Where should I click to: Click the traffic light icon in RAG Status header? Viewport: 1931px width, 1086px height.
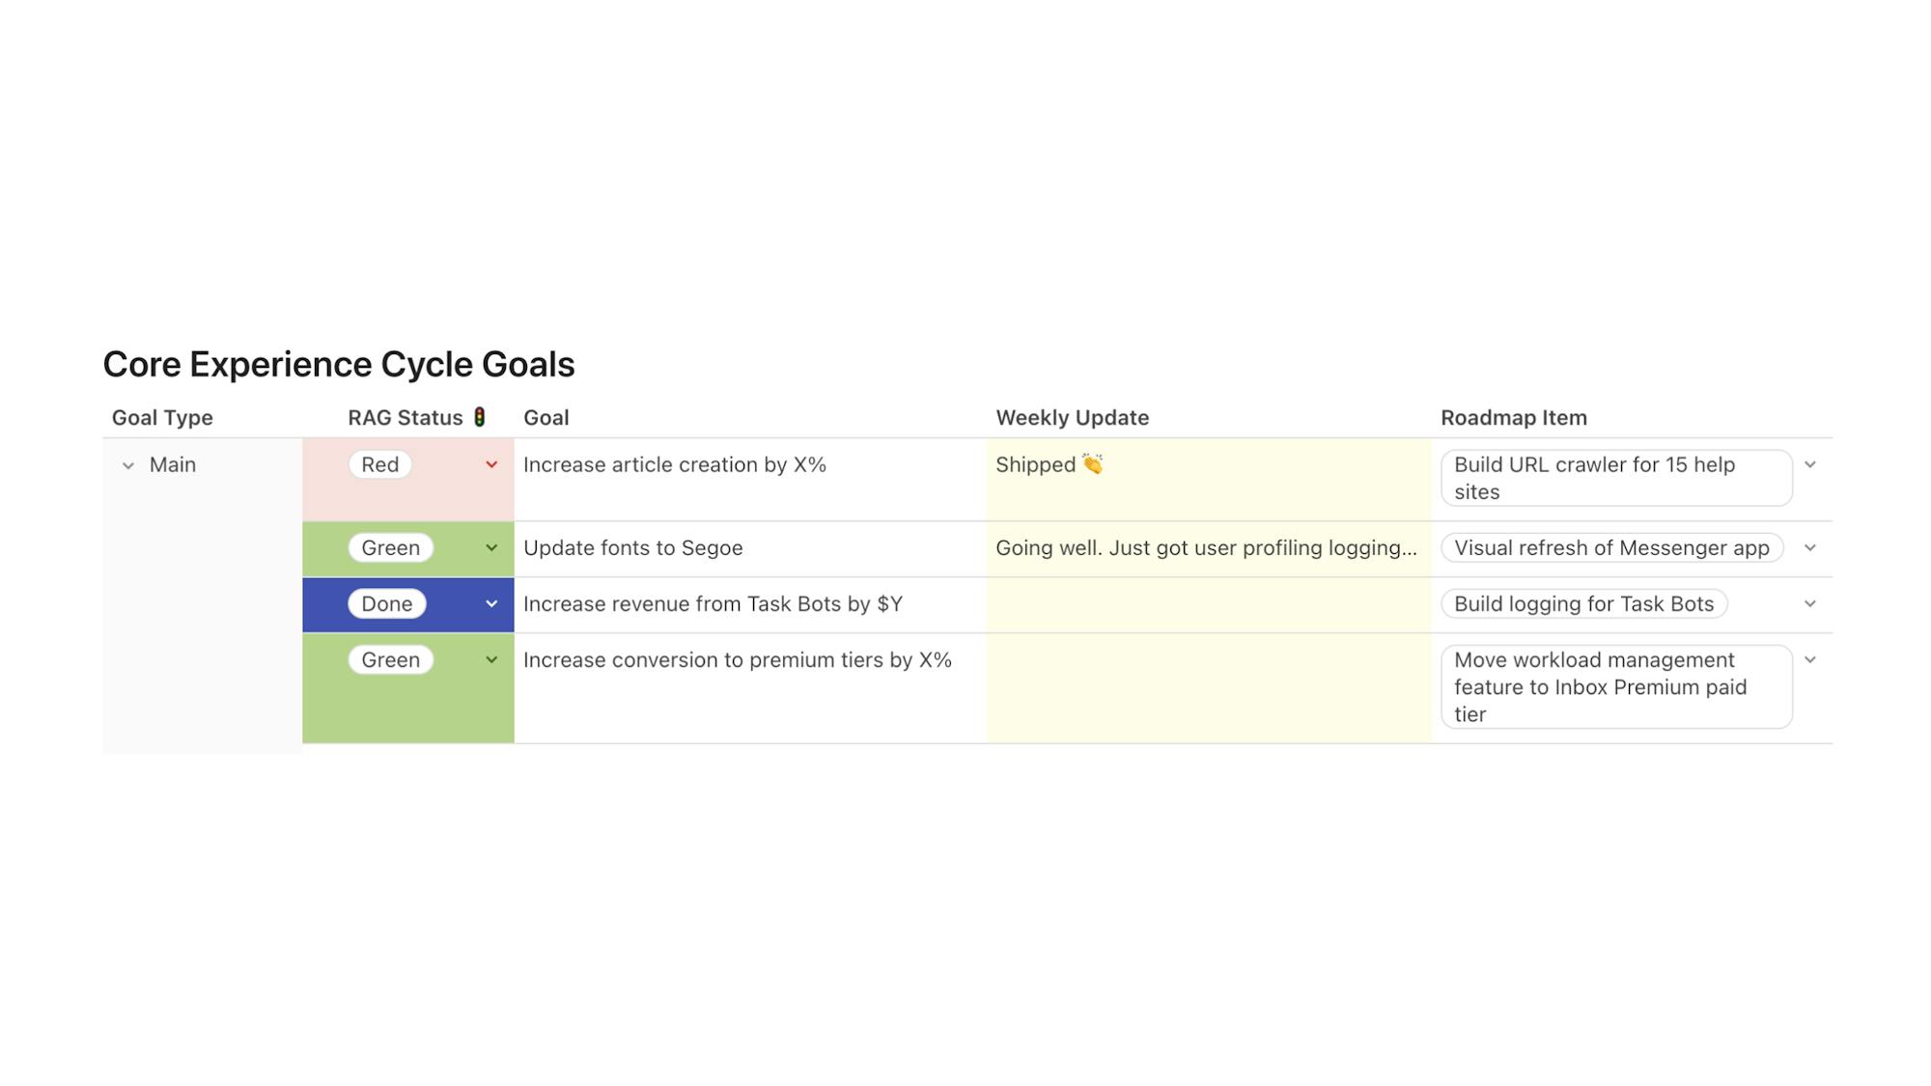coord(479,417)
